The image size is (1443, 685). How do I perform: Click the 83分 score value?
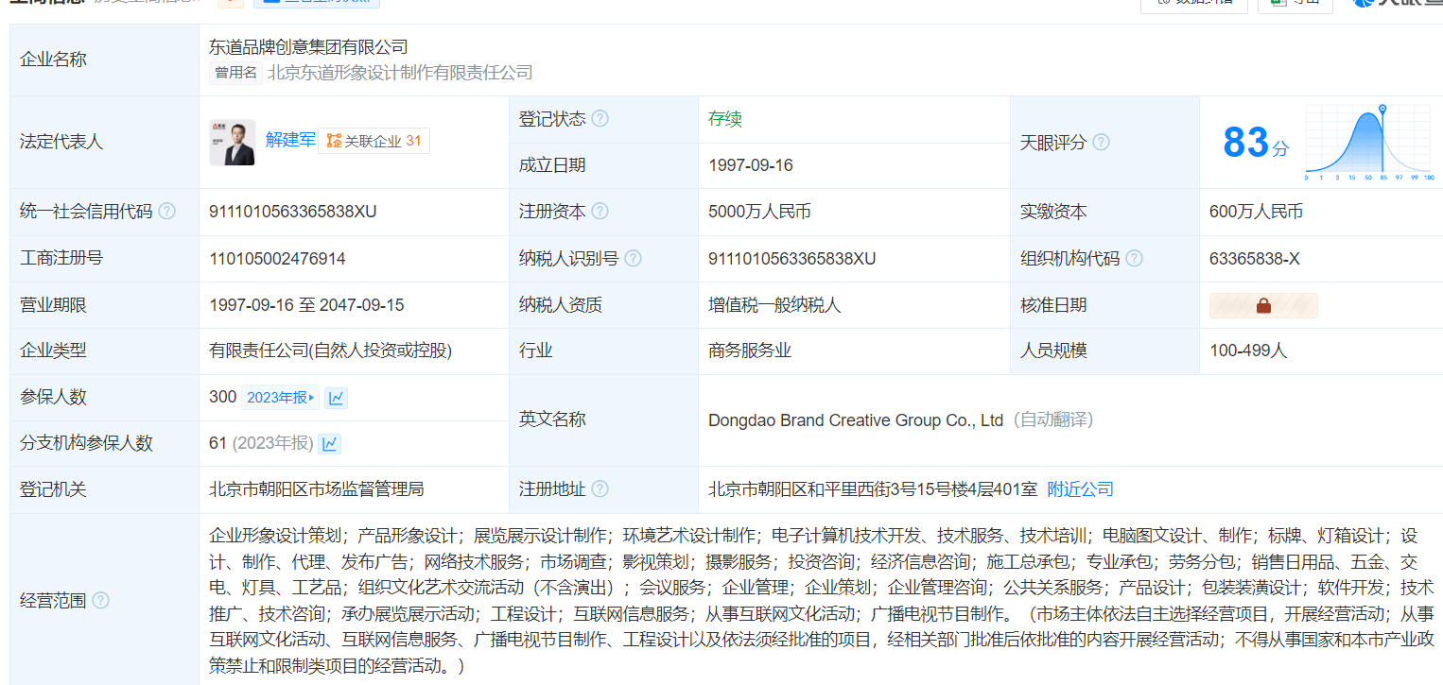coord(1255,143)
